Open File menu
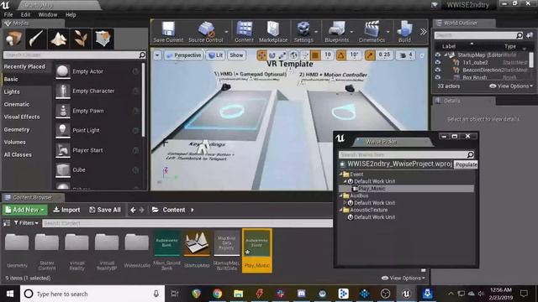538x302 pixels. [x=8, y=15]
